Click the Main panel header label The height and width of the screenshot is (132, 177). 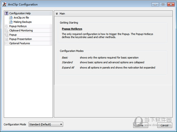point(62,13)
